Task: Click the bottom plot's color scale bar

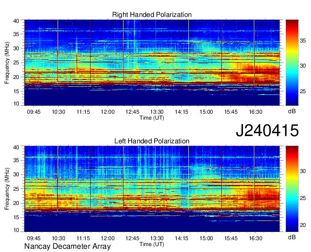Action: click(x=292, y=189)
